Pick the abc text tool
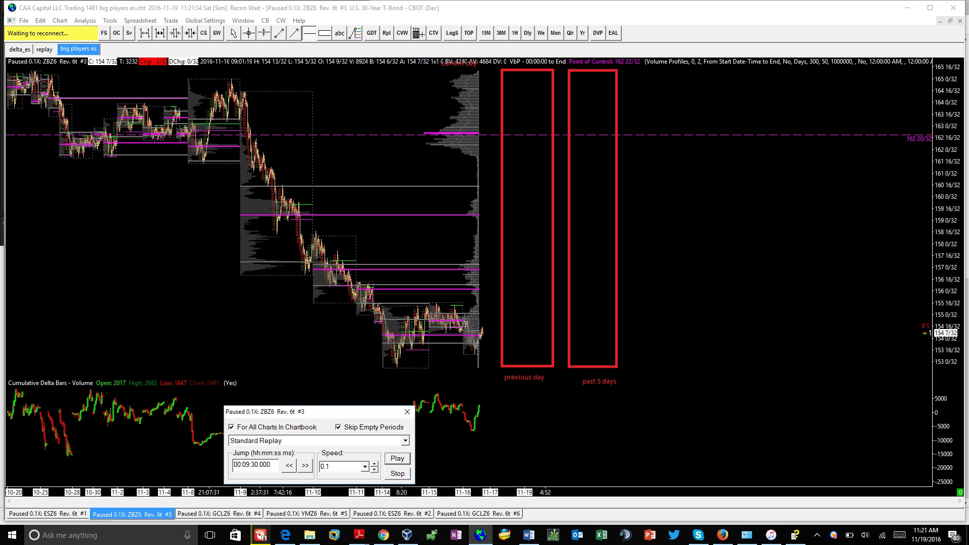 (x=340, y=33)
